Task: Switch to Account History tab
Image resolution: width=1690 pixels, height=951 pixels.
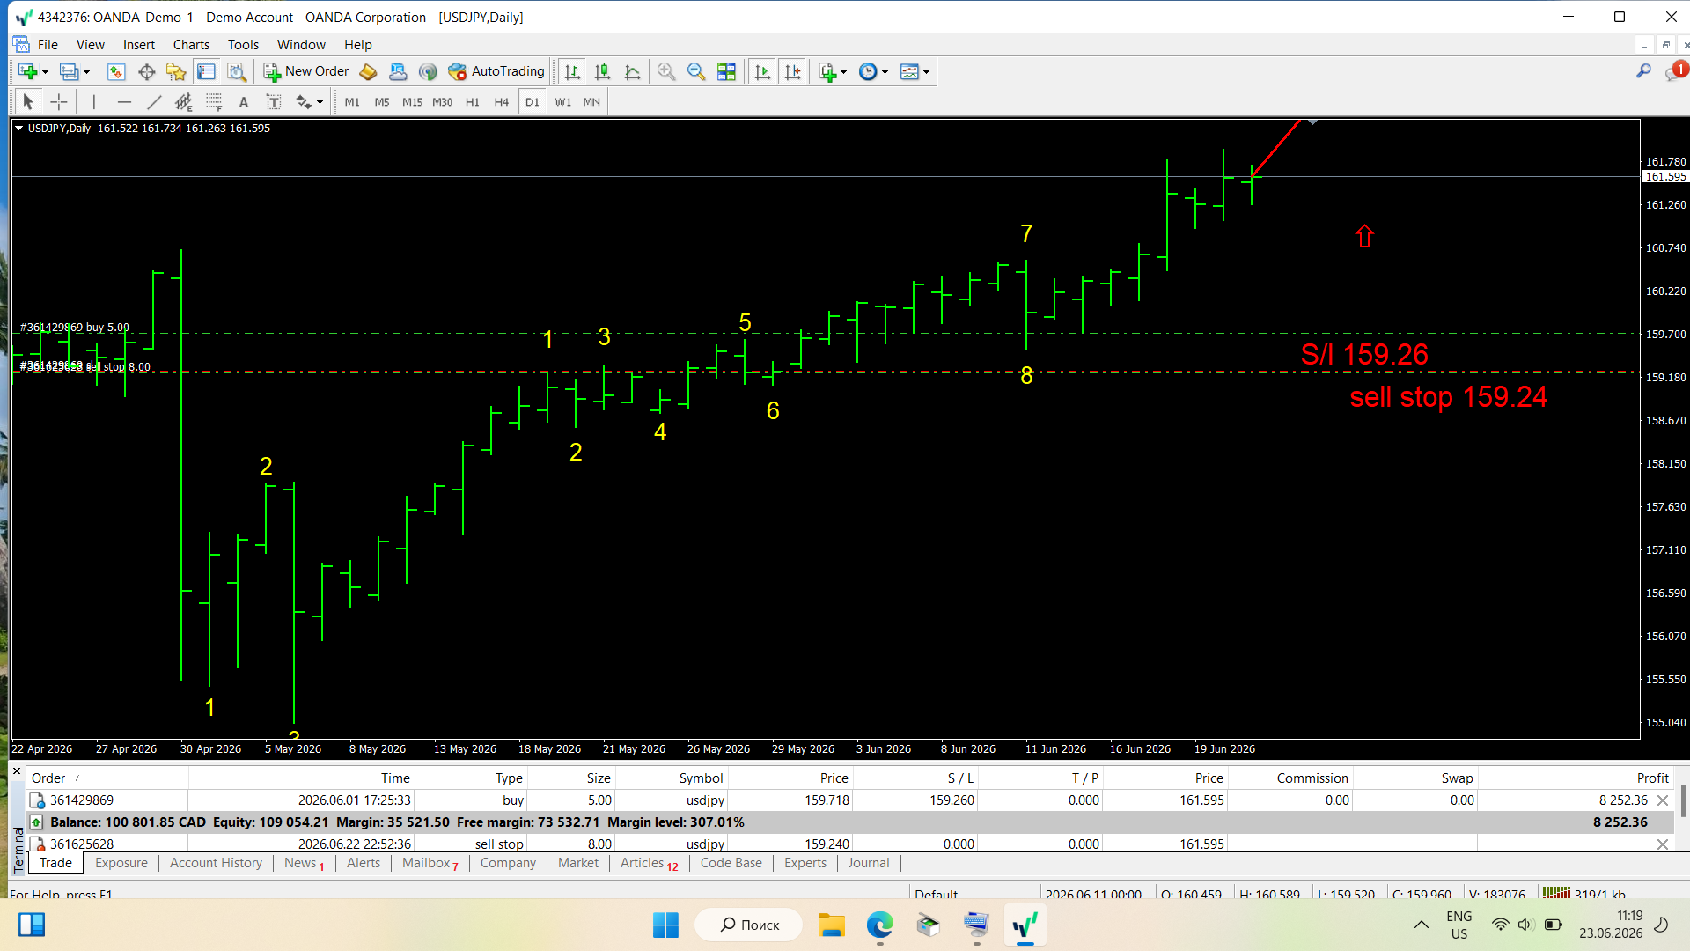Action: [216, 863]
